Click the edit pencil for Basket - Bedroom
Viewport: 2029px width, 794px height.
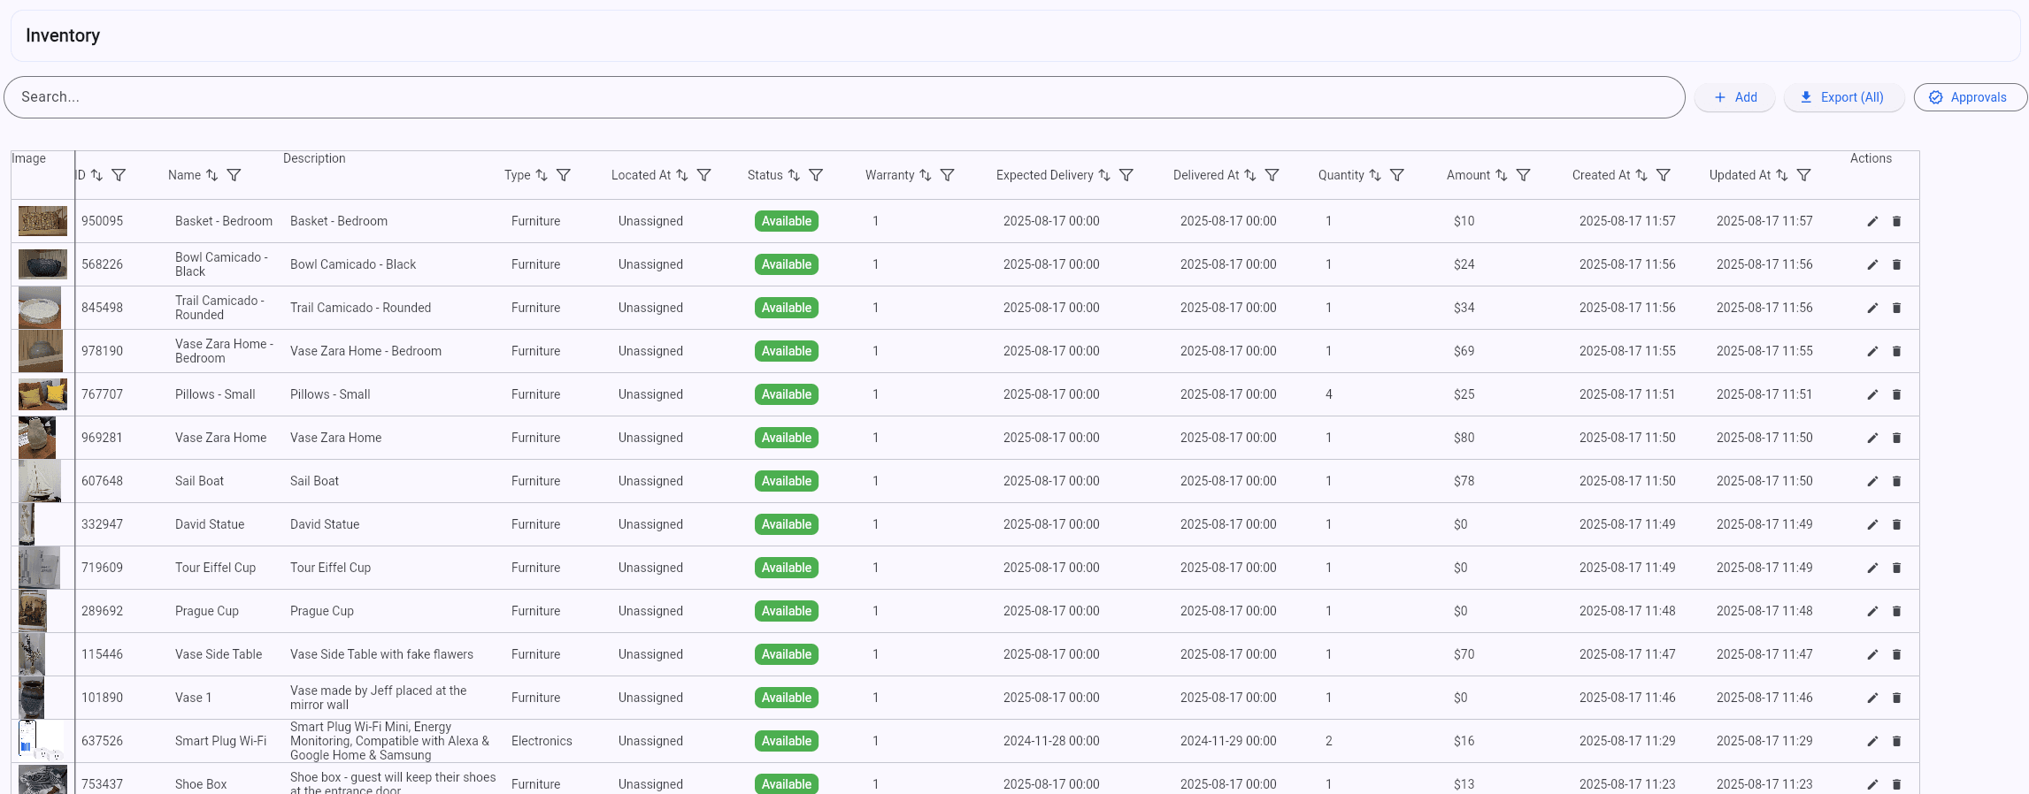coord(1872,221)
